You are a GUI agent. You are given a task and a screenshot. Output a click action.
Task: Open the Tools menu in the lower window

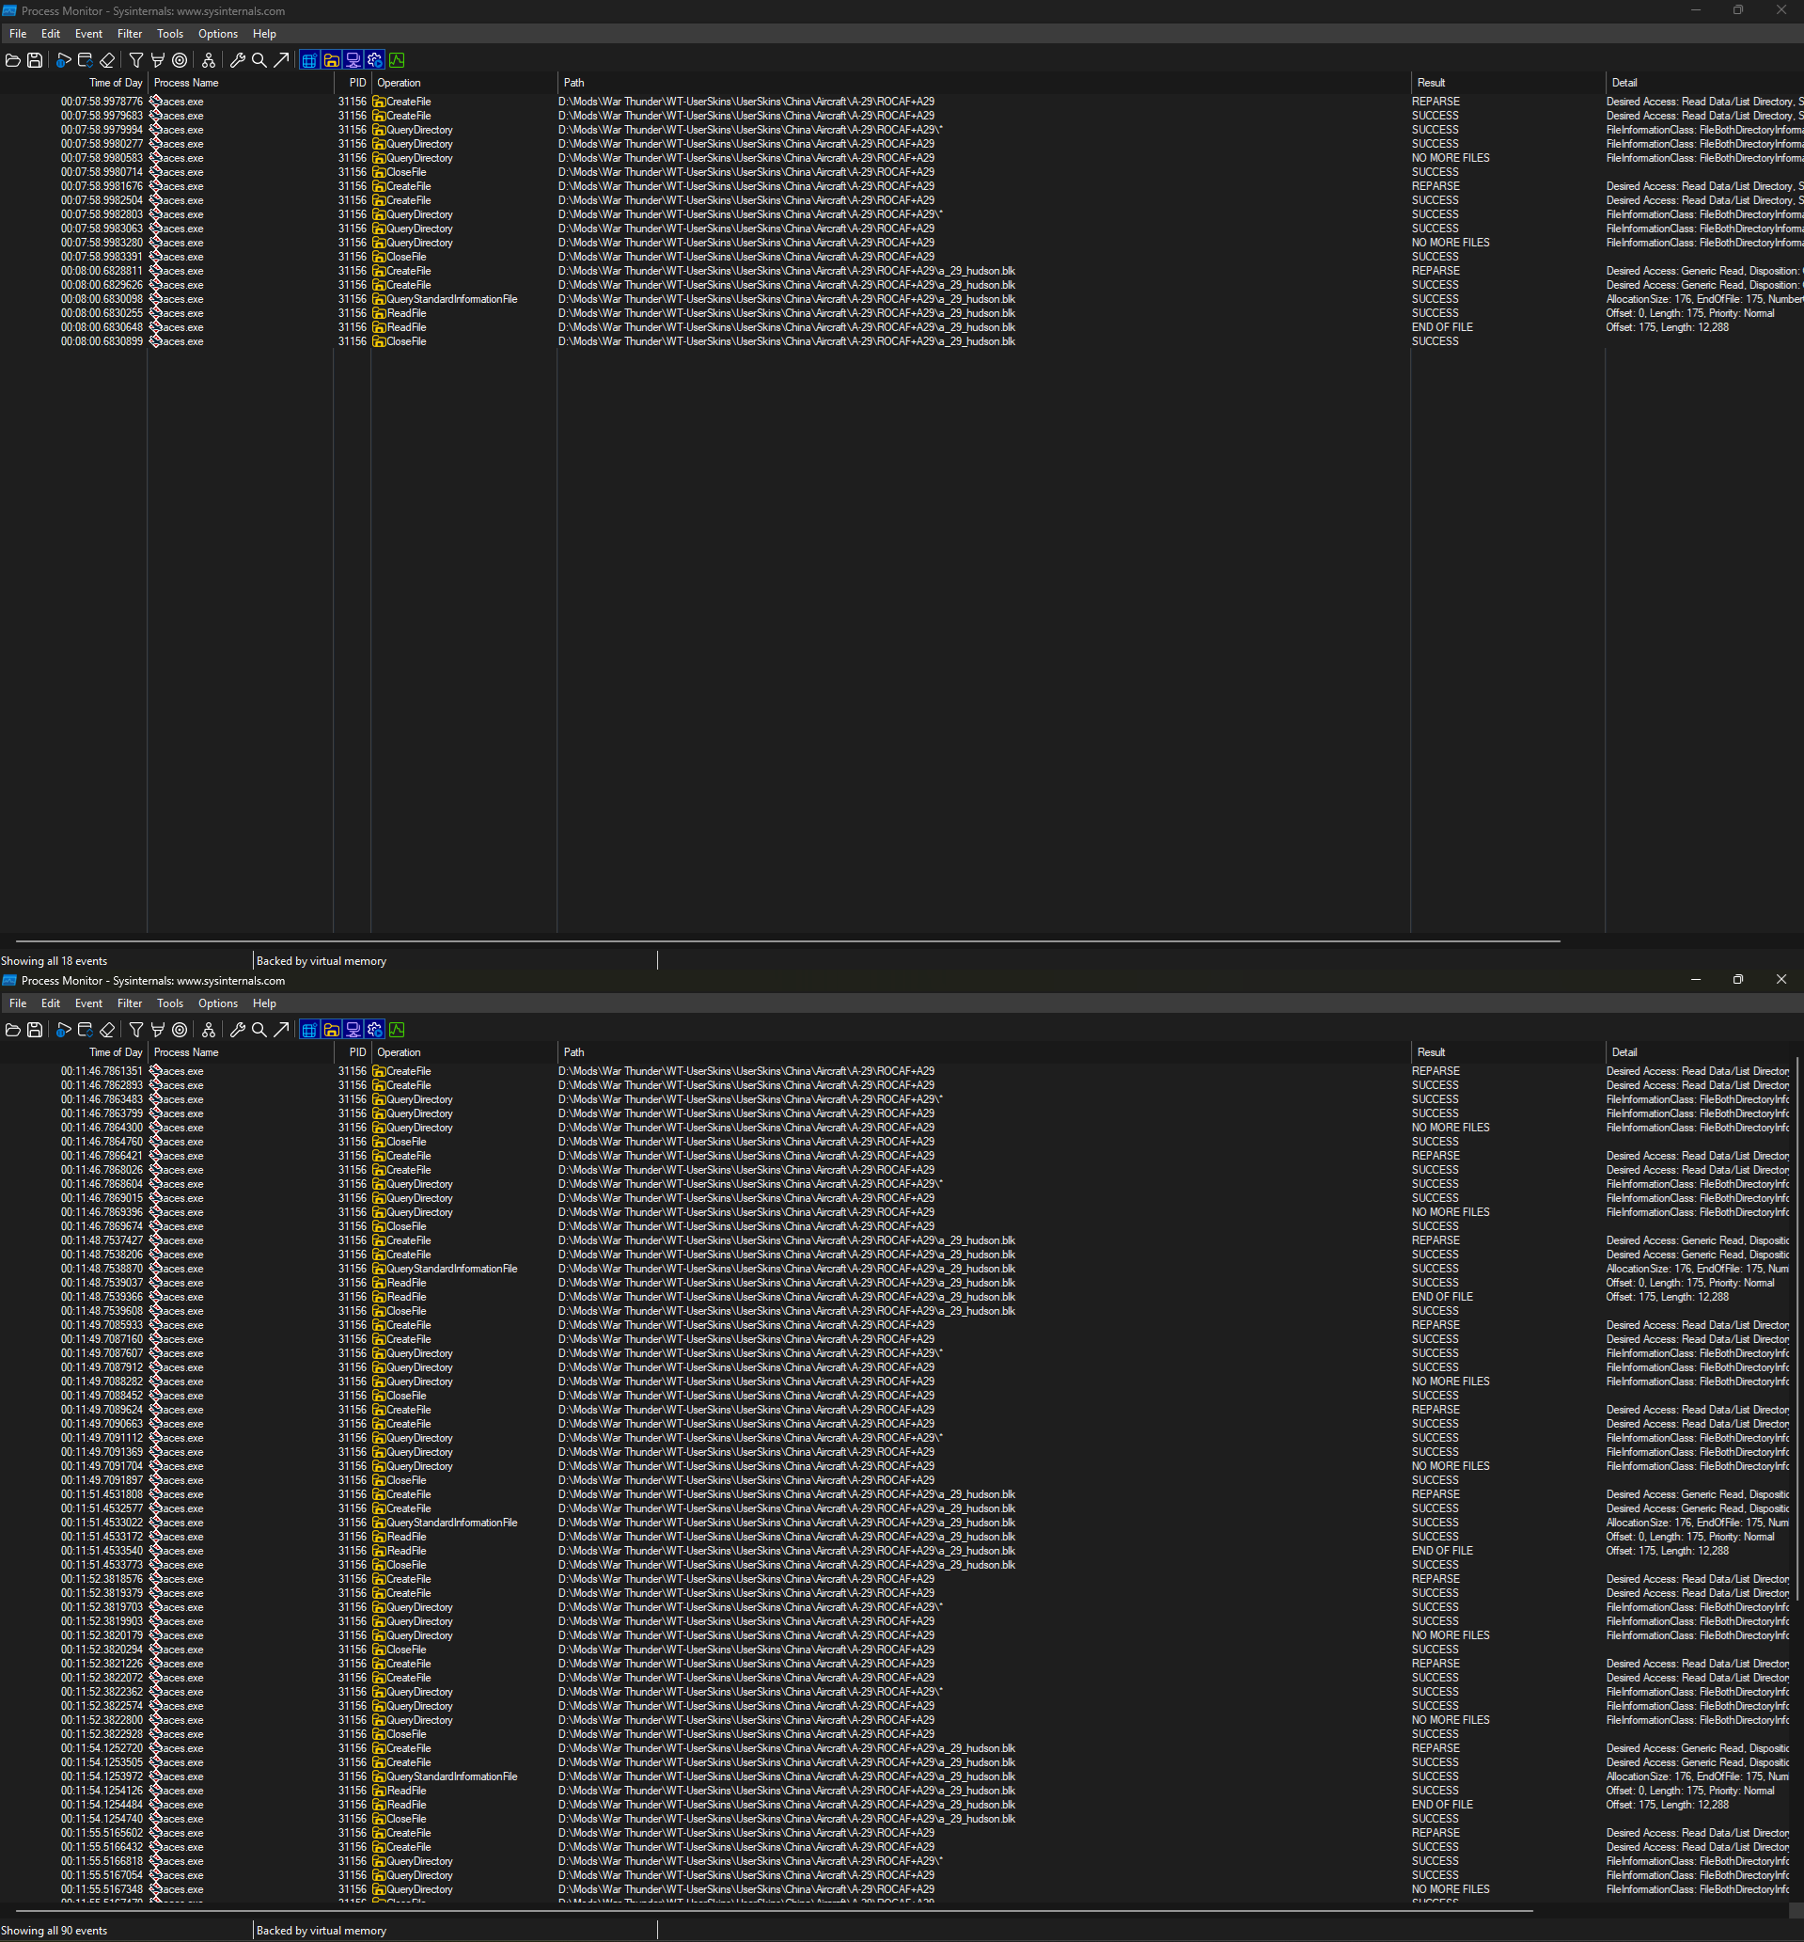click(x=170, y=1003)
